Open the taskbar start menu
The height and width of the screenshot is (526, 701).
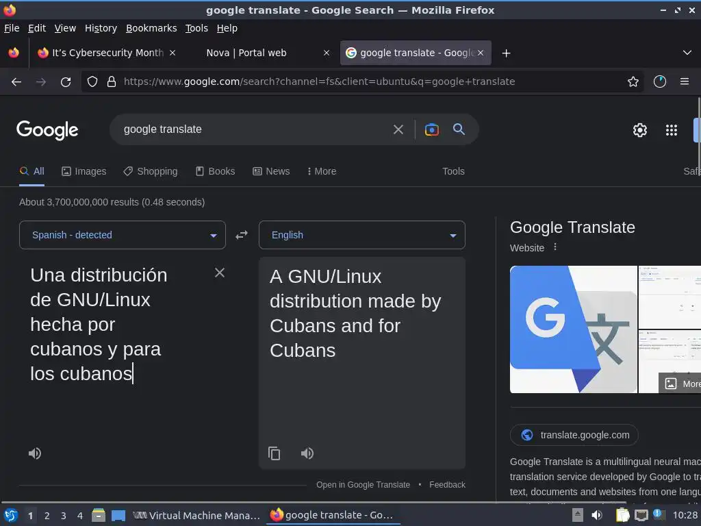point(11,516)
